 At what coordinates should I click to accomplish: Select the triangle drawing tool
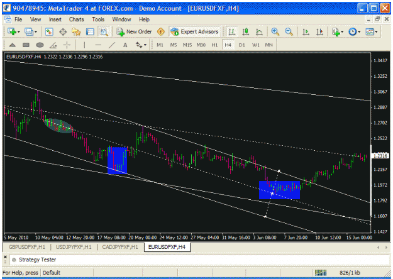(13, 45)
